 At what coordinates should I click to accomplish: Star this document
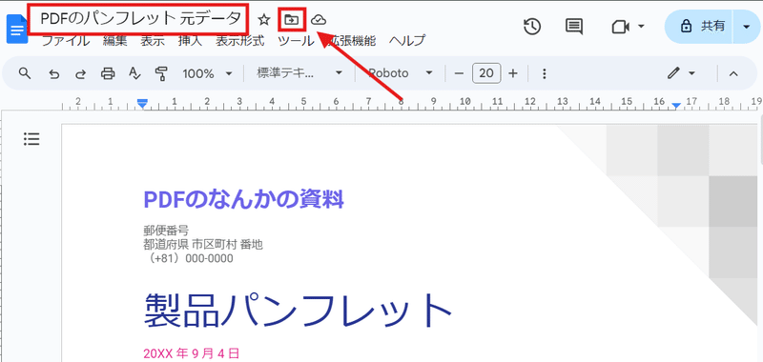tap(264, 20)
